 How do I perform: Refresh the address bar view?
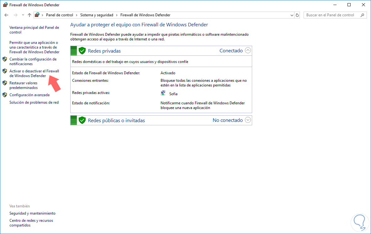tap(297, 15)
